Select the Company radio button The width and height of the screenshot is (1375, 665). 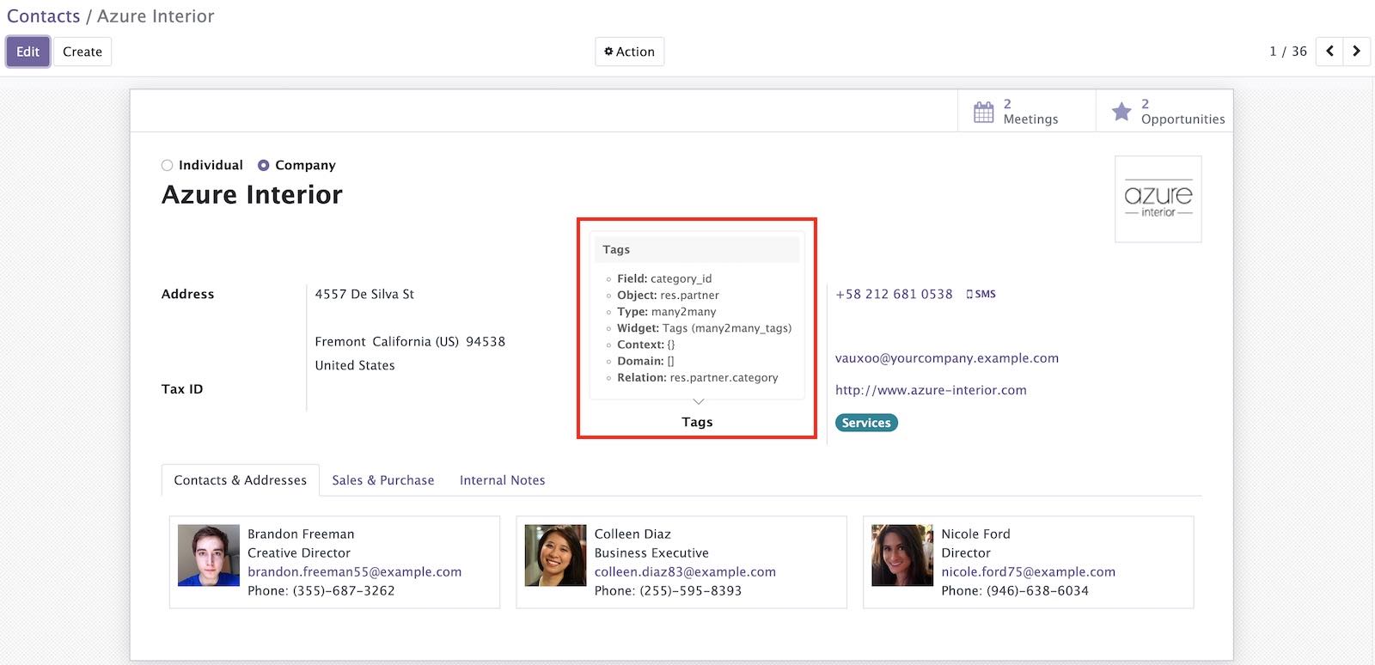pos(263,165)
